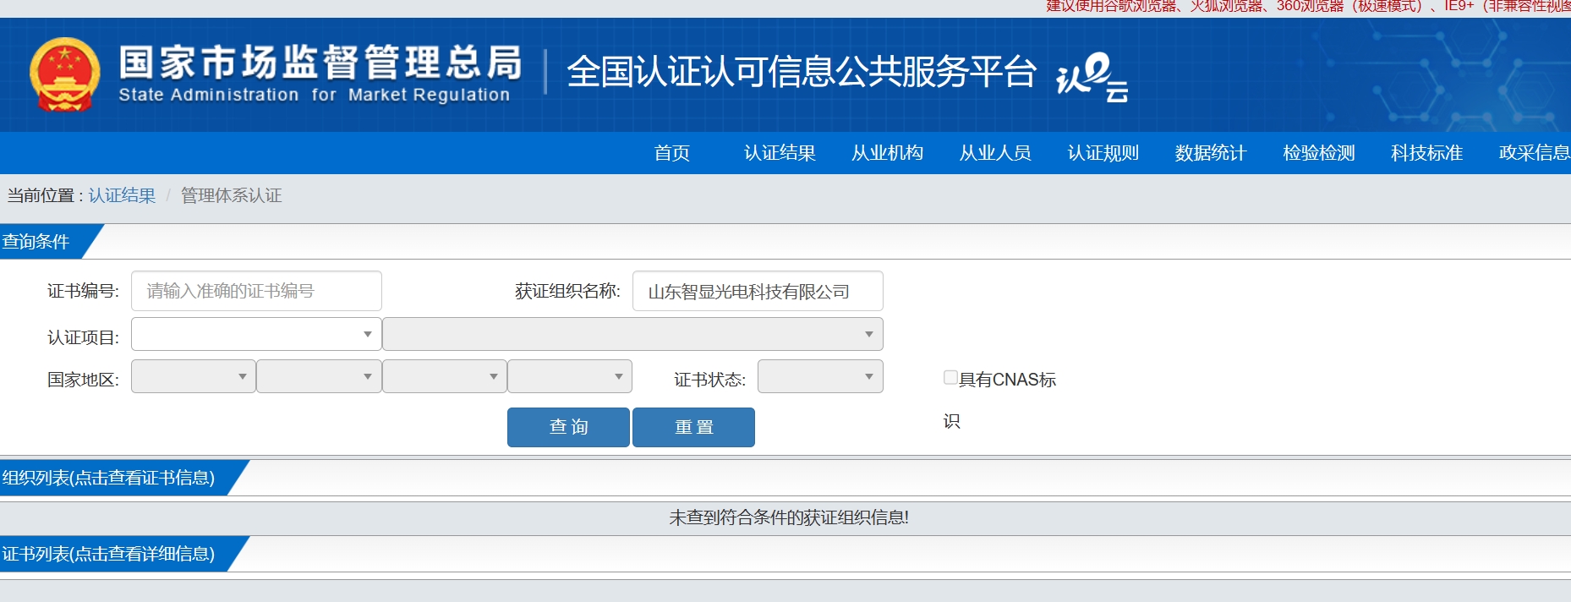Click the 获证组织名称 input field
This screenshot has height=602, width=1571.
pyautogui.click(x=758, y=291)
